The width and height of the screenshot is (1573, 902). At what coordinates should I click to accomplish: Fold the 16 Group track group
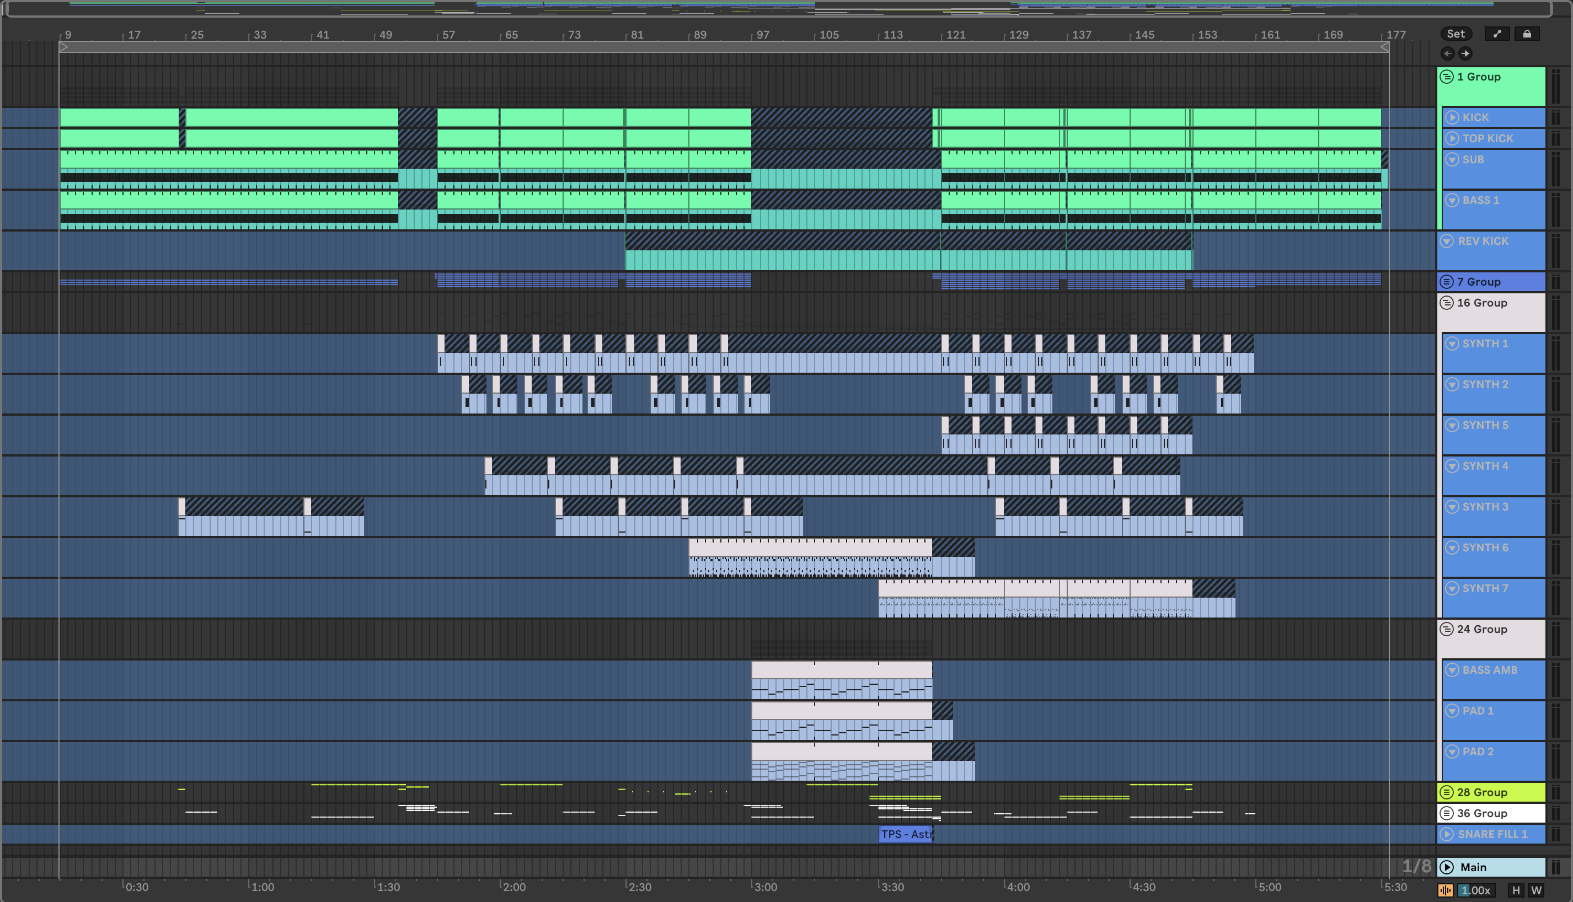pyautogui.click(x=1447, y=303)
